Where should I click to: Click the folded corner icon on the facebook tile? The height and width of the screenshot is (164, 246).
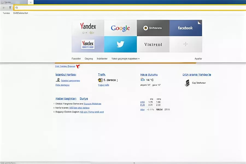(x=199, y=23)
